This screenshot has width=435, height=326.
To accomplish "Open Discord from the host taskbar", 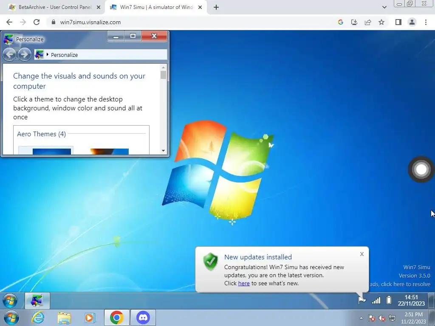I will 143,318.
